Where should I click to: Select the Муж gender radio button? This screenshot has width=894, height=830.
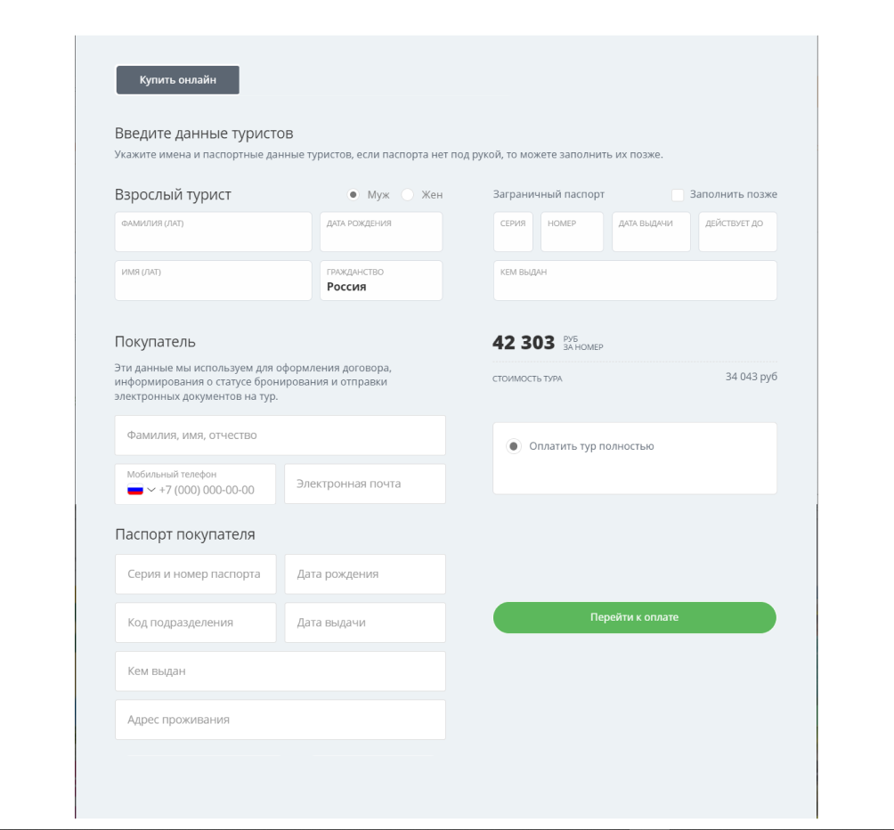354,195
